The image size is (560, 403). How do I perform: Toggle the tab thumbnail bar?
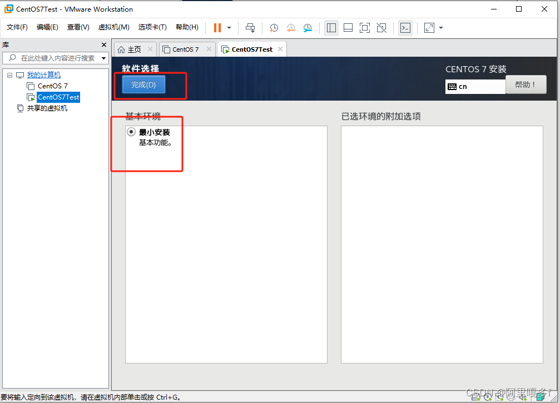[348, 28]
